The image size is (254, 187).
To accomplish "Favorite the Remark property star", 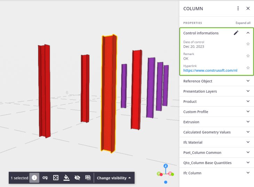I will tap(248, 56).
